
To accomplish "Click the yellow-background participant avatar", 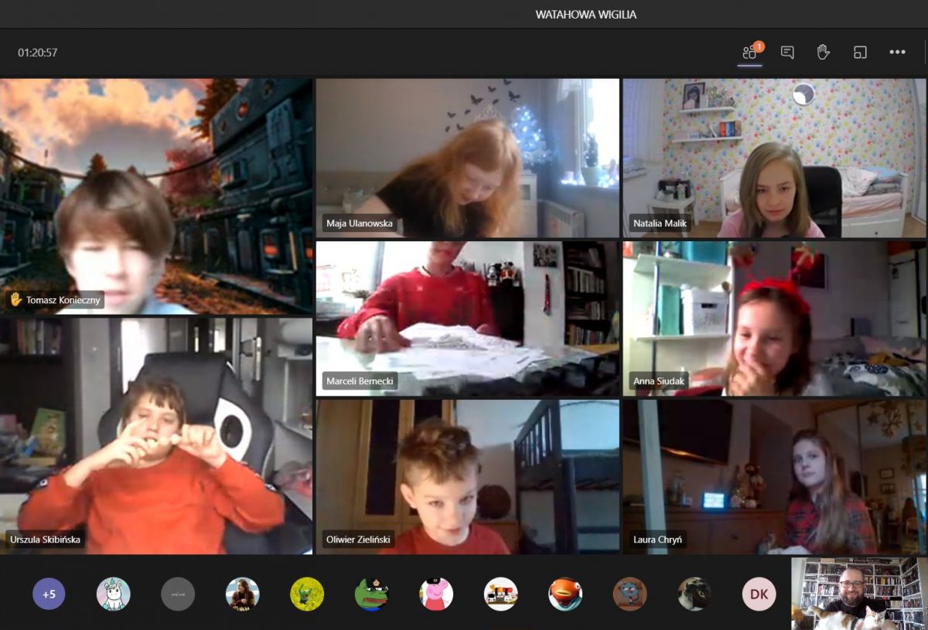I will click(x=307, y=594).
